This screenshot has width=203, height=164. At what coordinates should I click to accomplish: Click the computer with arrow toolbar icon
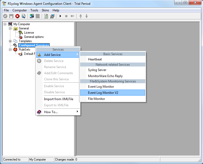(x=52, y=16)
